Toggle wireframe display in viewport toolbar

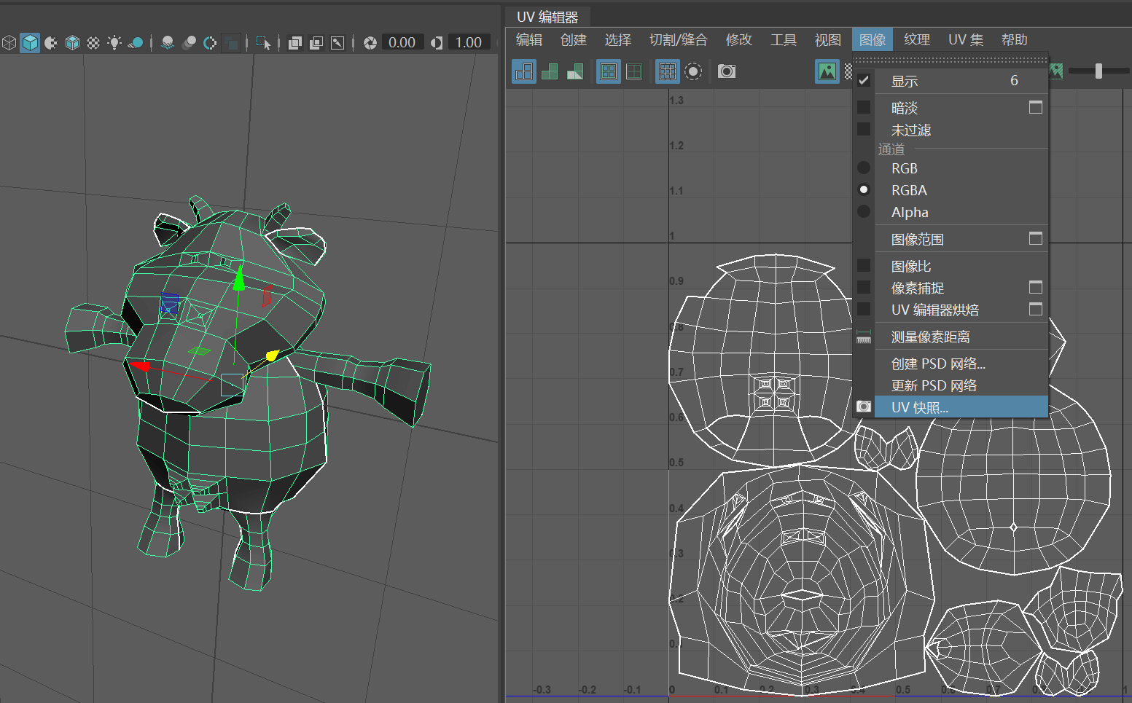[9, 43]
